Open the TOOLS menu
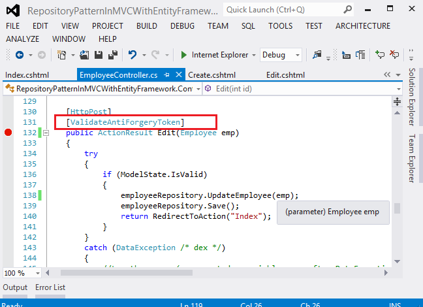This screenshot has height=307, width=423. click(280, 26)
